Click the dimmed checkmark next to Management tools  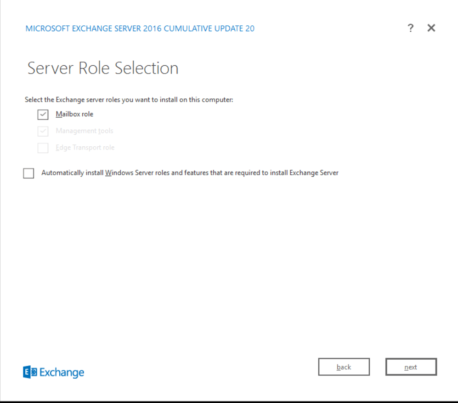tap(43, 132)
